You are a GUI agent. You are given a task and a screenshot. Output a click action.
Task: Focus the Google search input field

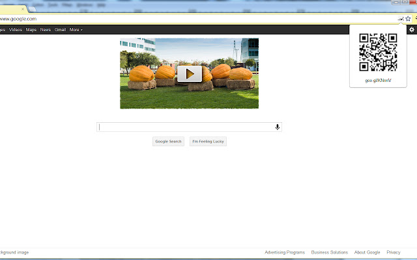tap(189, 127)
